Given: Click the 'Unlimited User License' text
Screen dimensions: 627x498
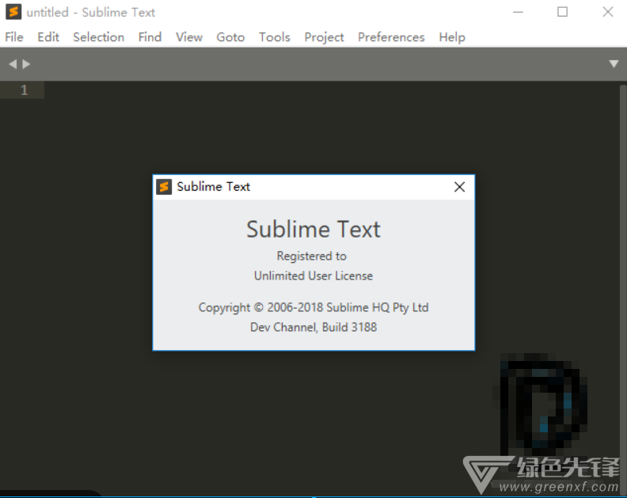Looking at the screenshot, I should (313, 276).
